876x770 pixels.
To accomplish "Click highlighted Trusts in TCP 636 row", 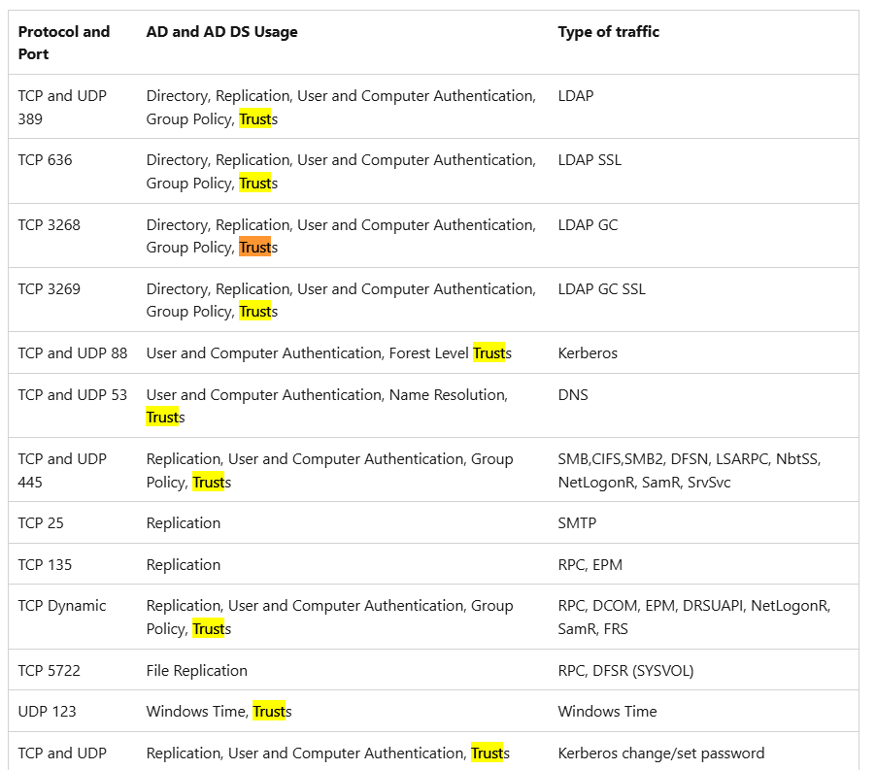I will [x=258, y=184].
